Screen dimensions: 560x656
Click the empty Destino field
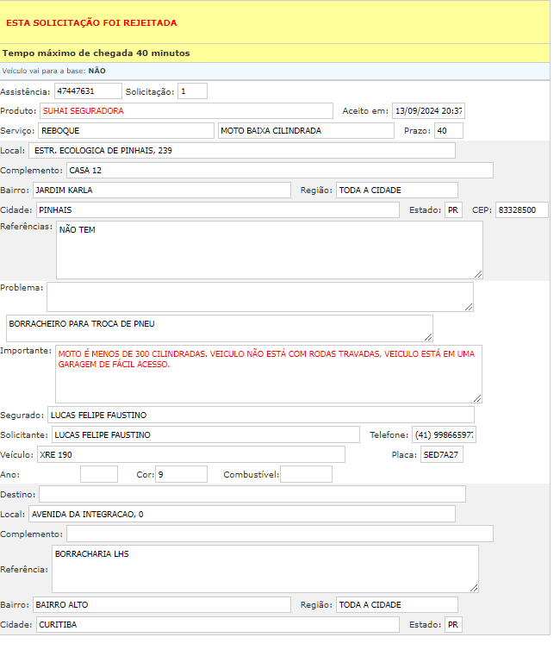[252, 494]
